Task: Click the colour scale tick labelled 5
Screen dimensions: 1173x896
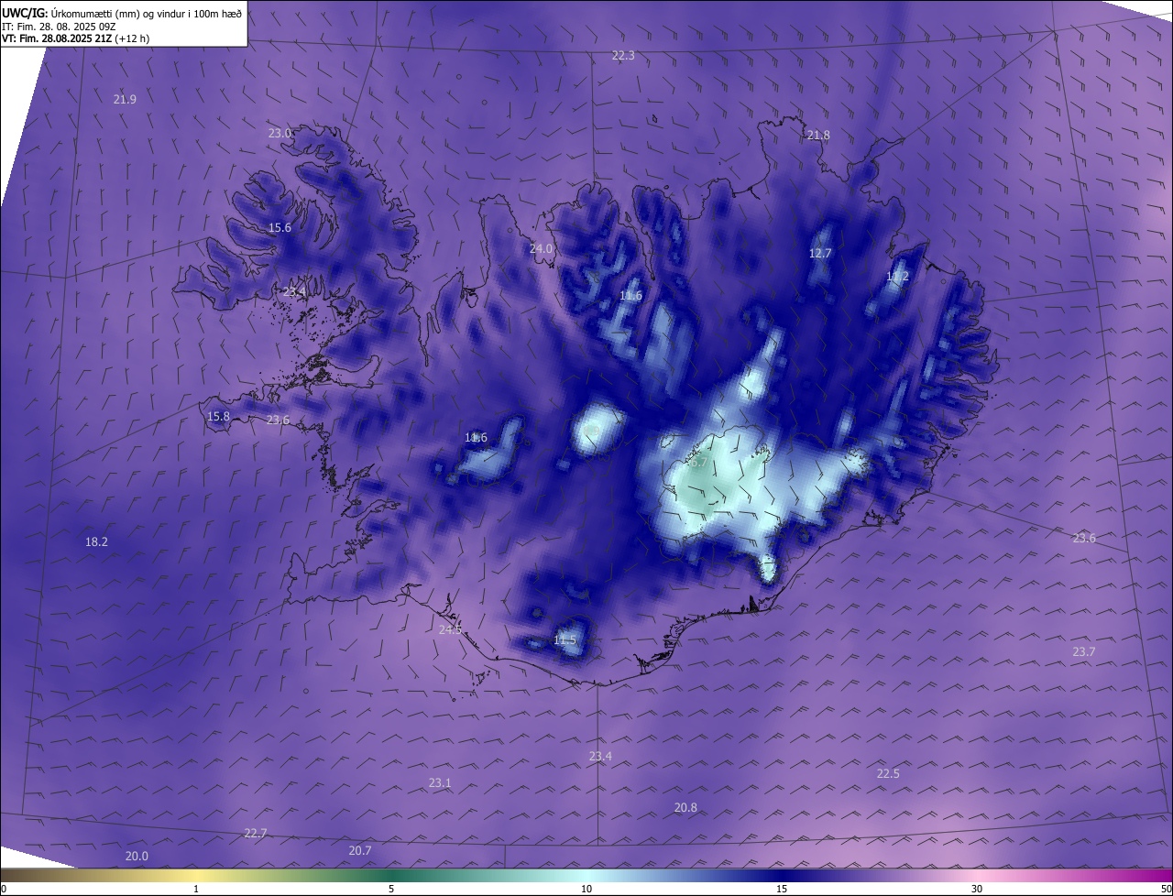Action: [391, 889]
